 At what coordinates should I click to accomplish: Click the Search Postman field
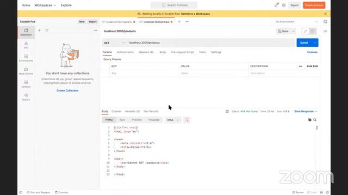[174, 5]
